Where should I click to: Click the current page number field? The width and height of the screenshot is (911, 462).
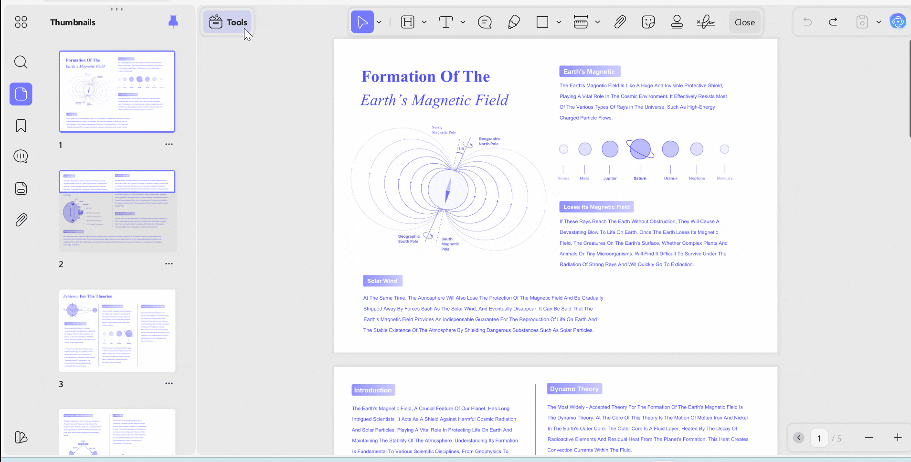(819, 438)
